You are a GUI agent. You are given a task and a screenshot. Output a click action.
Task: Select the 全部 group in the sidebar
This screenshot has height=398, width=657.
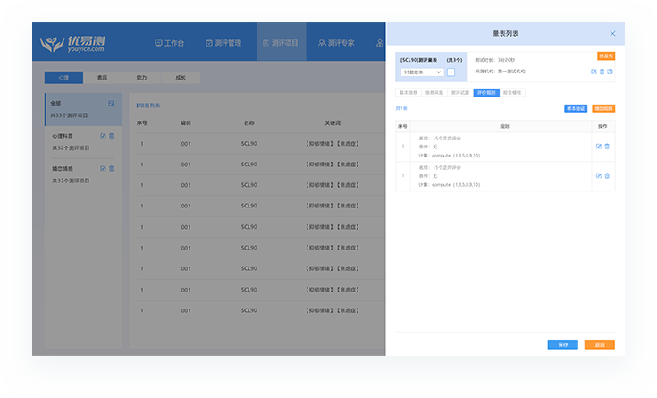(x=83, y=109)
